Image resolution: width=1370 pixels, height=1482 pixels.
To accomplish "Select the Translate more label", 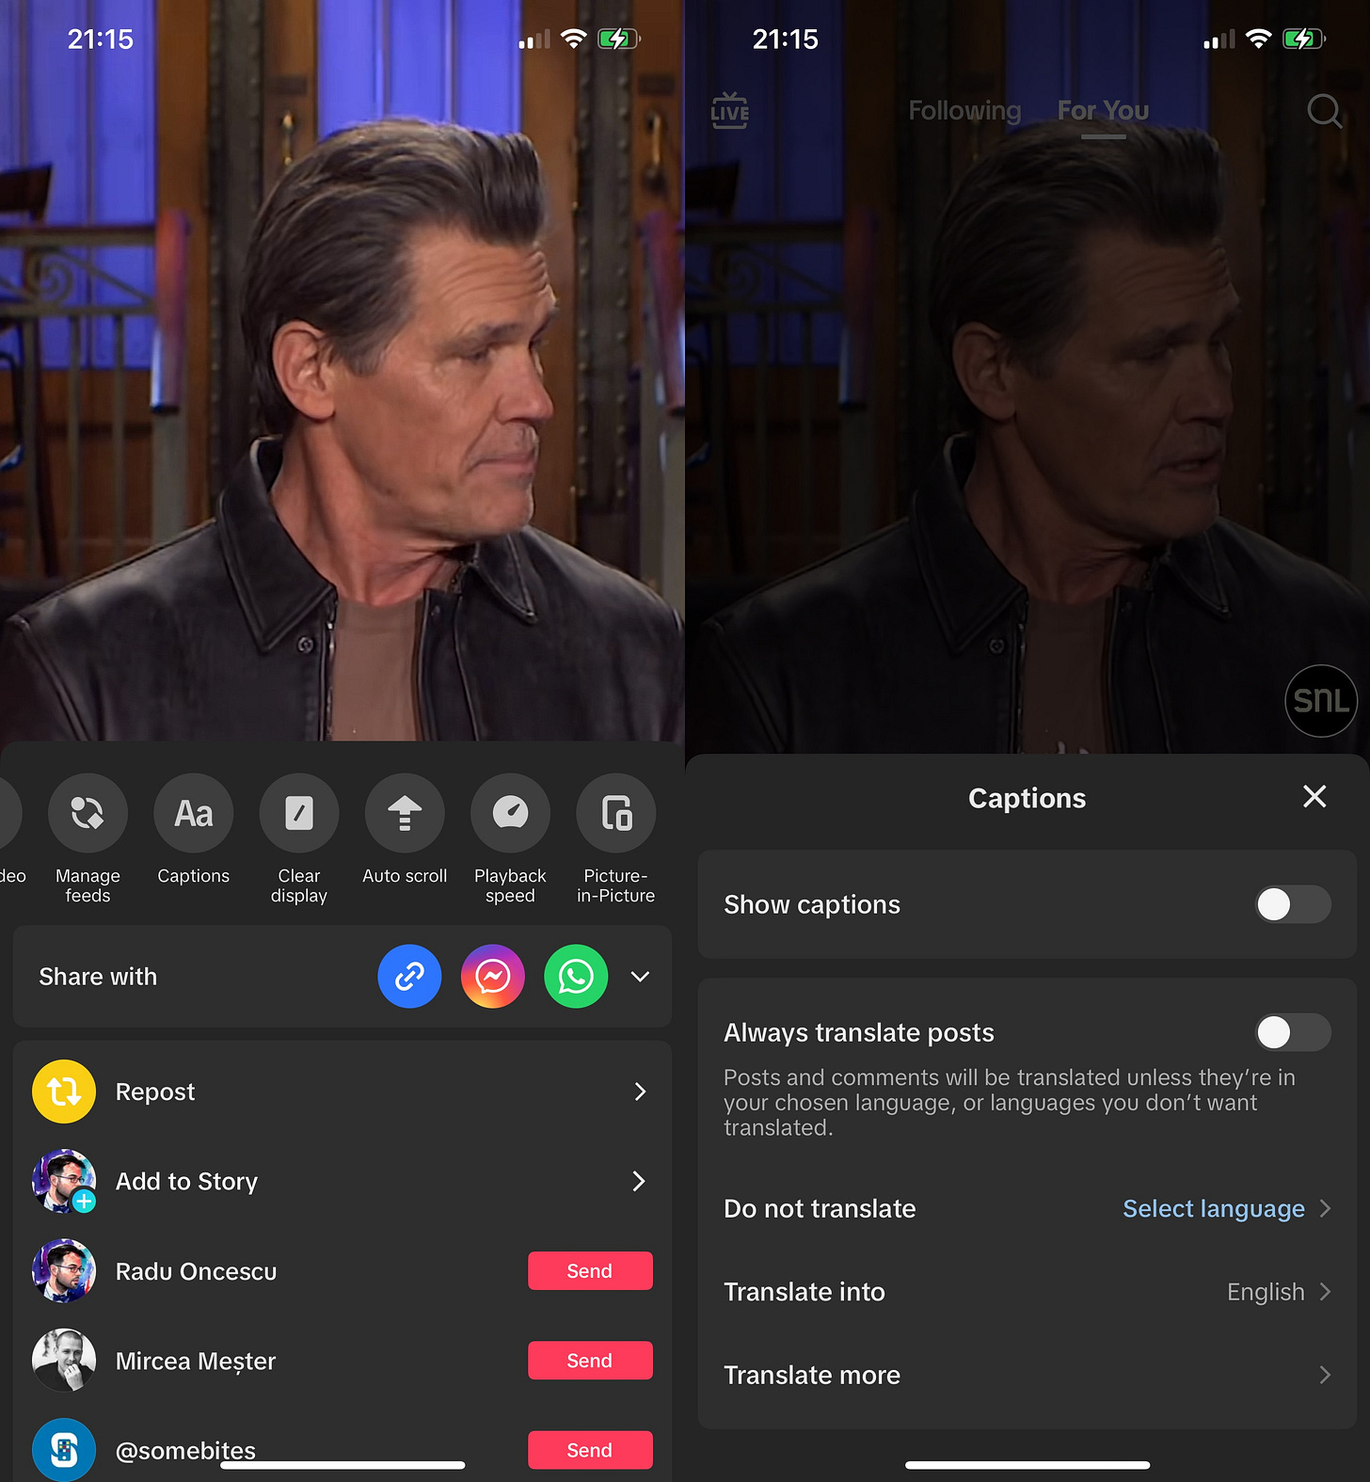I will (x=812, y=1375).
